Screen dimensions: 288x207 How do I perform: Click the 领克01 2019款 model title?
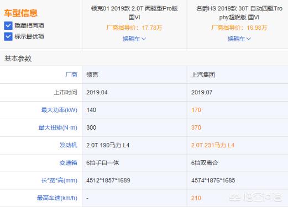(134, 13)
